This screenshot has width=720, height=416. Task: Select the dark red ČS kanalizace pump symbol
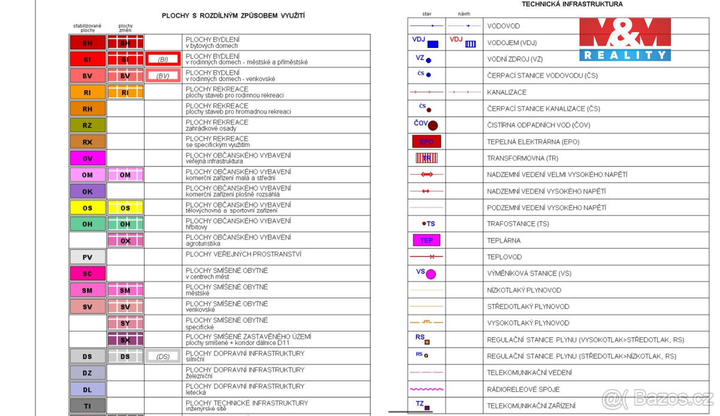pyautogui.click(x=425, y=108)
